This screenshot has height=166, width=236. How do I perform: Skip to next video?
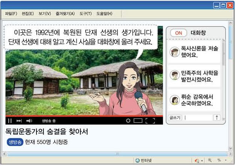coord(19,121)
